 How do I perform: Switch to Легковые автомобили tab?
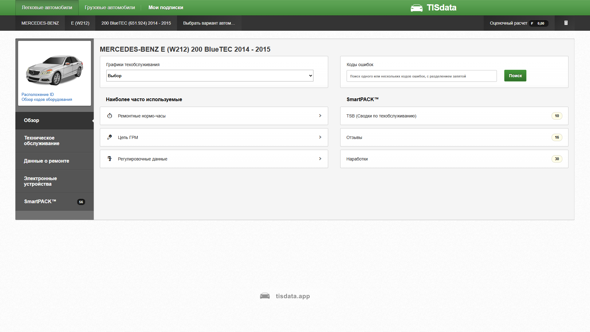coord(47,8)
